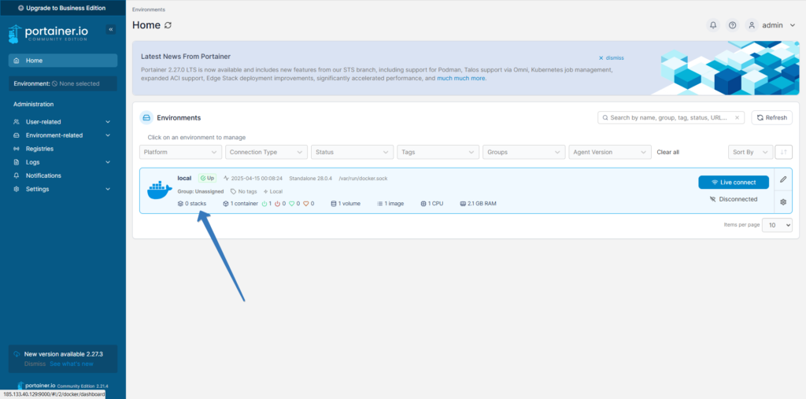806x399 pixels.
Task: Click the Environments panel header icon
Action: pos(146,118)
